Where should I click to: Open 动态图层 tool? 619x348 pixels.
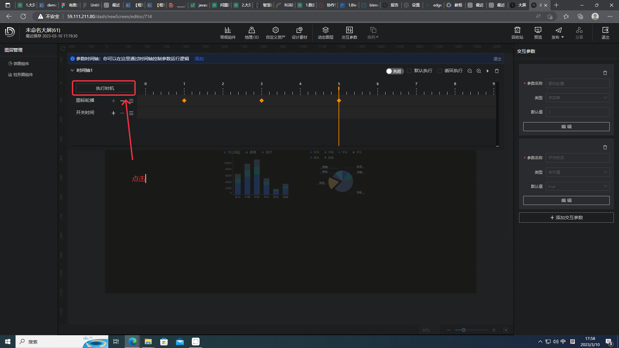pyautogui.click(x=325, y=33)
